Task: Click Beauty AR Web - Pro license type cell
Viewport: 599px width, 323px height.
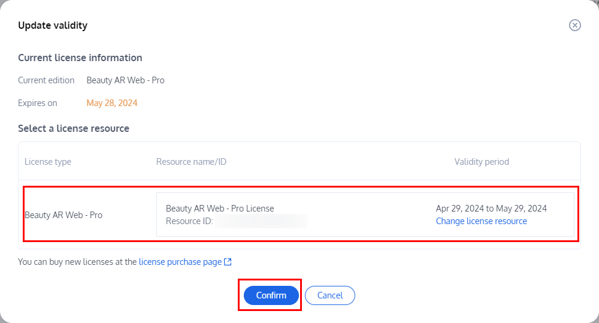Action: point(63,215)
